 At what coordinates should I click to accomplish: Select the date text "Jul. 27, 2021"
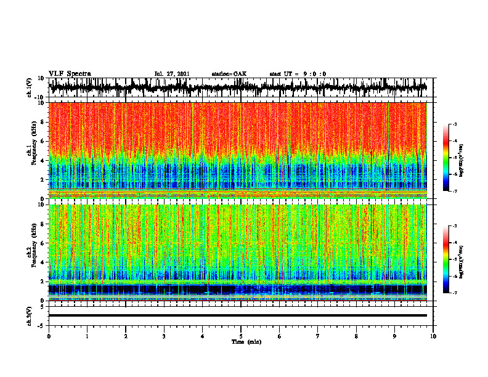tap(172, 74)
